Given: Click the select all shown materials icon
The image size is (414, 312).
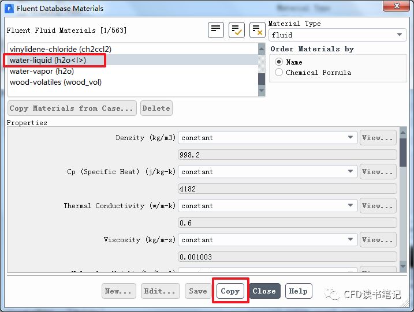Looking at the screenshot, I should tap(237, 30).
